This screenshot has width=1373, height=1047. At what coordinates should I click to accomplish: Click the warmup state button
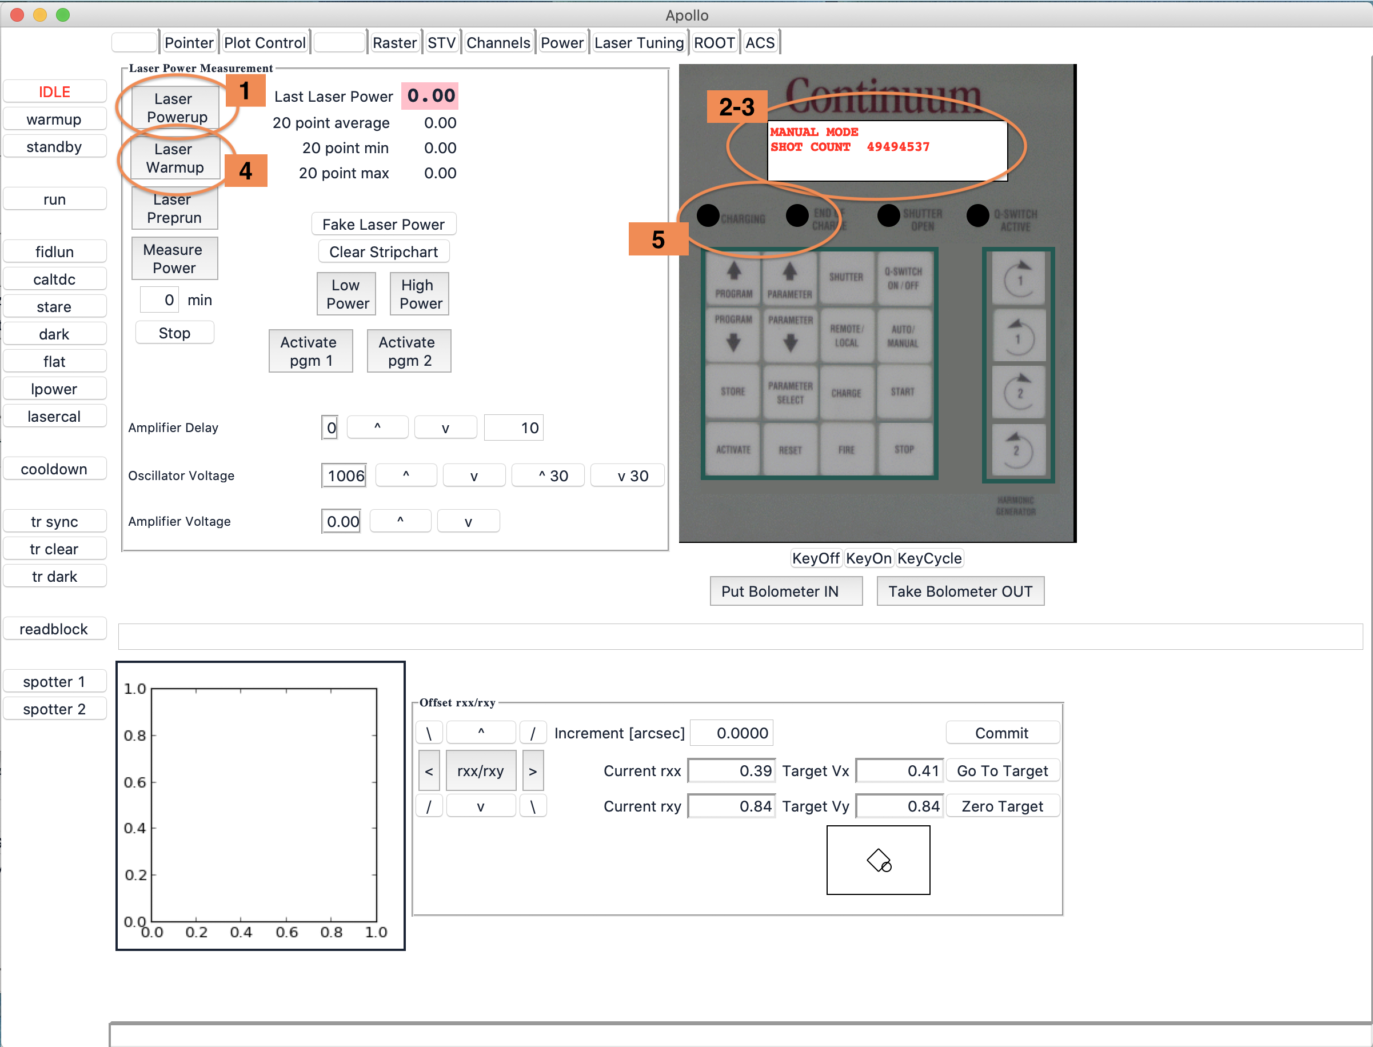point(54,119)
